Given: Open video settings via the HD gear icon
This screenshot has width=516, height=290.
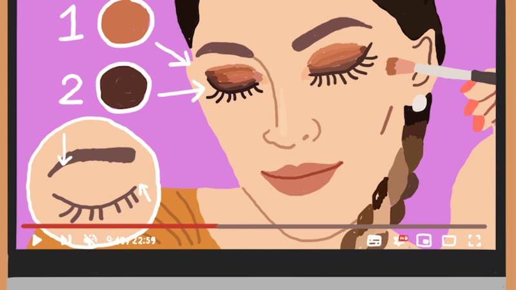Looking at the screenshot, I should point(400,240).
